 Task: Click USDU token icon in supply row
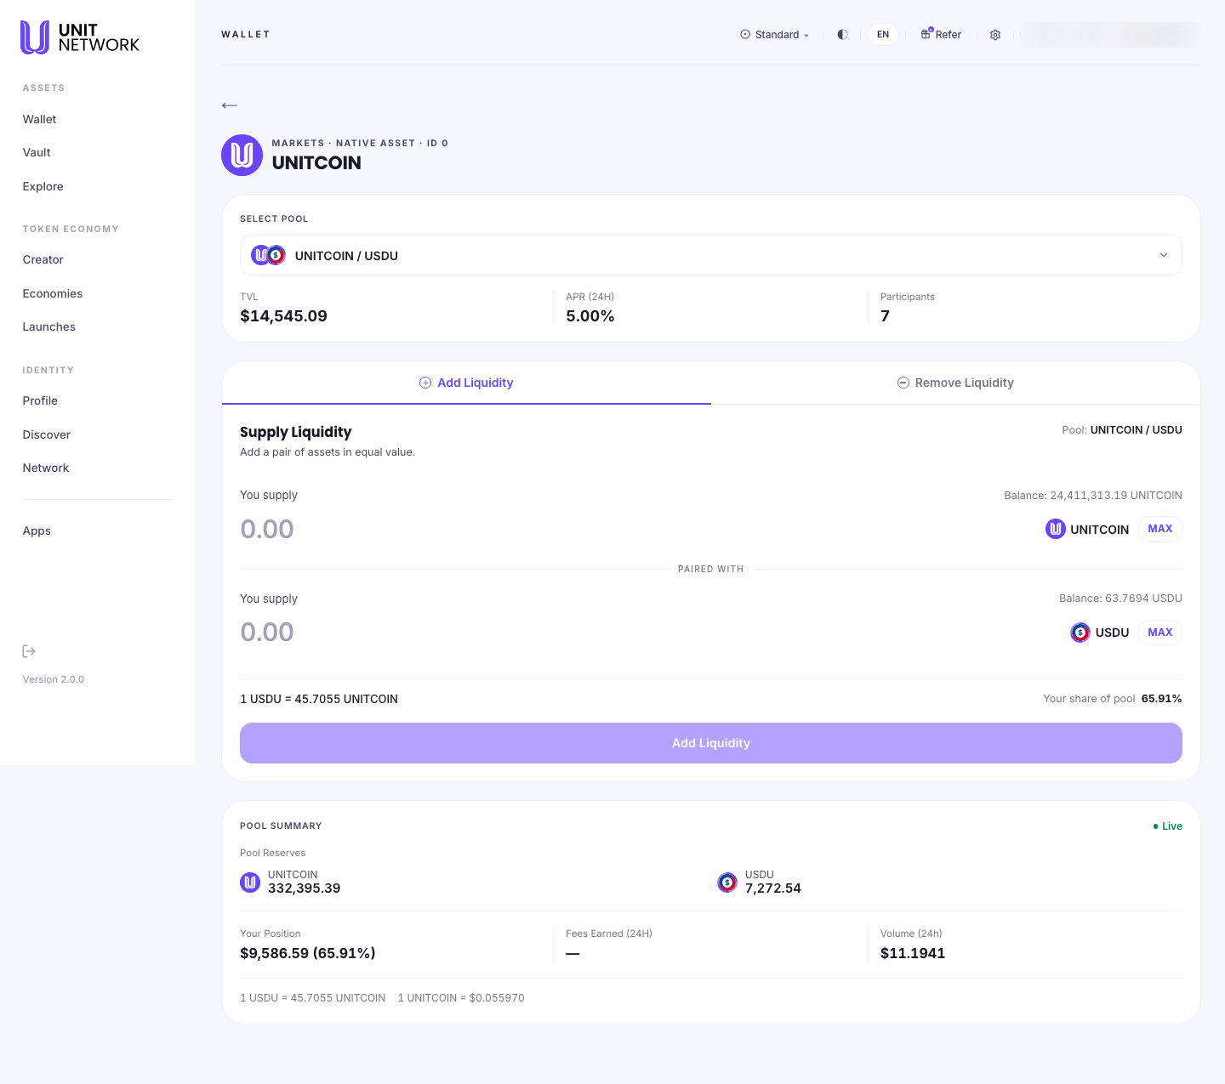(1080, 633)
